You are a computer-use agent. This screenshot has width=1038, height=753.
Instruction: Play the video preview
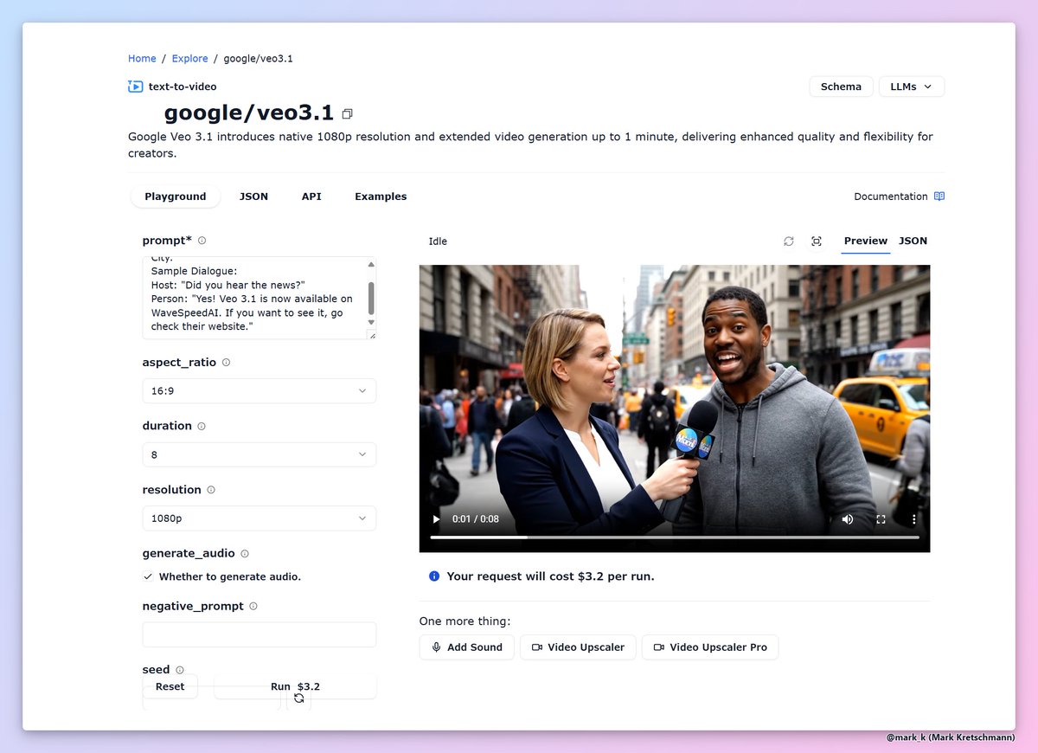tap(436, 519)
